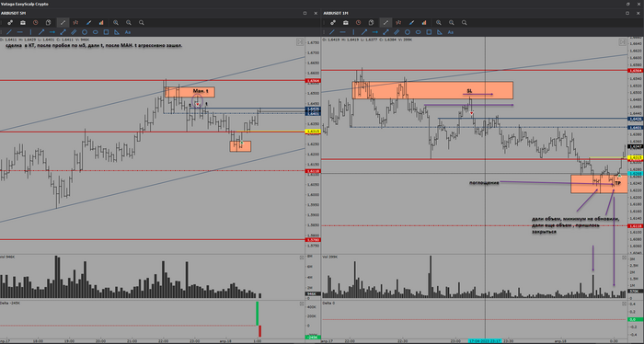Expand the Vol 946K volume pane

click(302, 258)
